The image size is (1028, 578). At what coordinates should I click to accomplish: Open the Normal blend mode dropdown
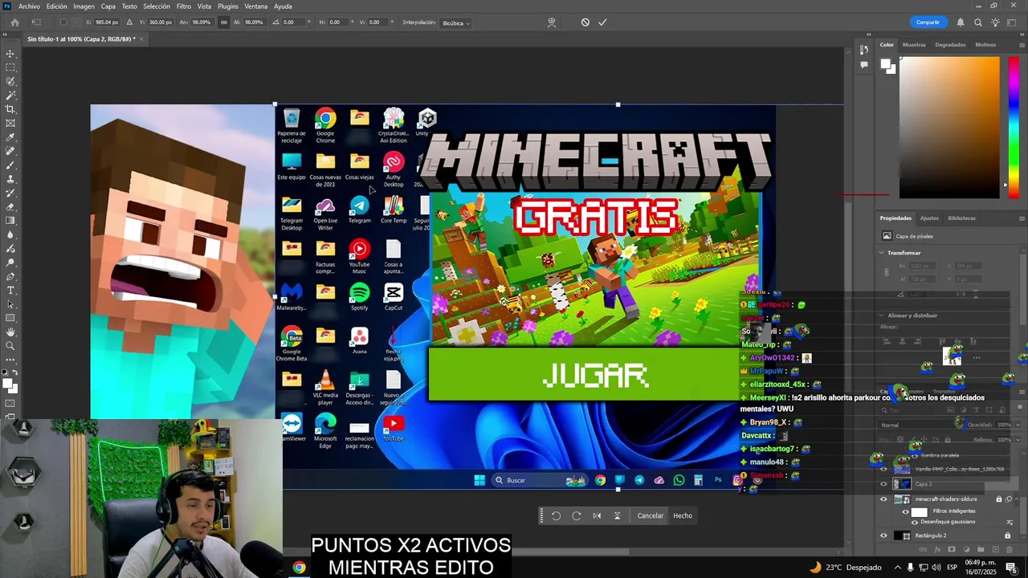[x=917, y=425]
